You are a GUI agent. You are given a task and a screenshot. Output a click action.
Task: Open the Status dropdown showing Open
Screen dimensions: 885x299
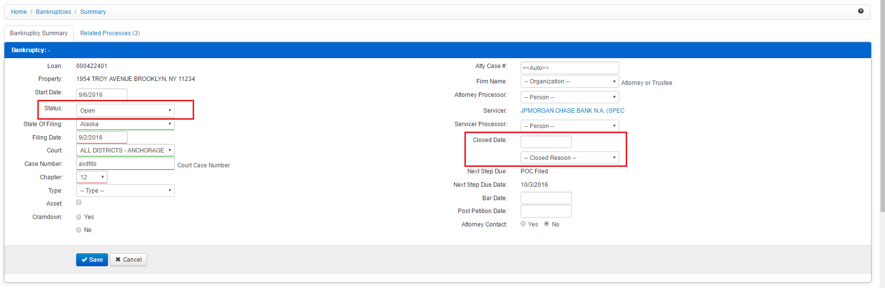[125, 110]
